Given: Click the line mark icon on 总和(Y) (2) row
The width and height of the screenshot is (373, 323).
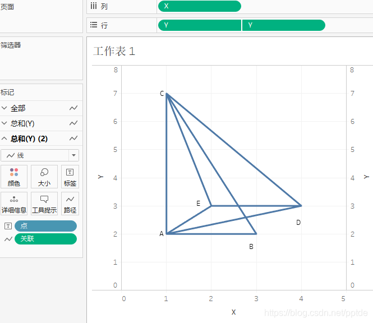Looking at the screenshot, I should (73, 139).
